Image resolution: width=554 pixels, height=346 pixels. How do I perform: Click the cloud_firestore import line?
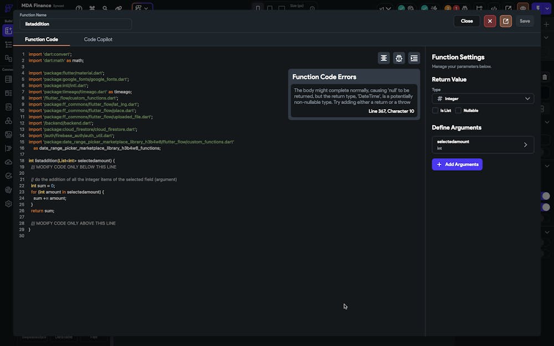[x=83, y=130]
